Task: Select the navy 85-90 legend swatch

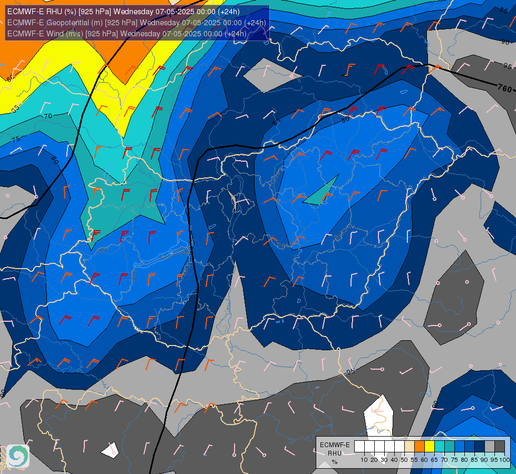Action: (x=480, y=447)
